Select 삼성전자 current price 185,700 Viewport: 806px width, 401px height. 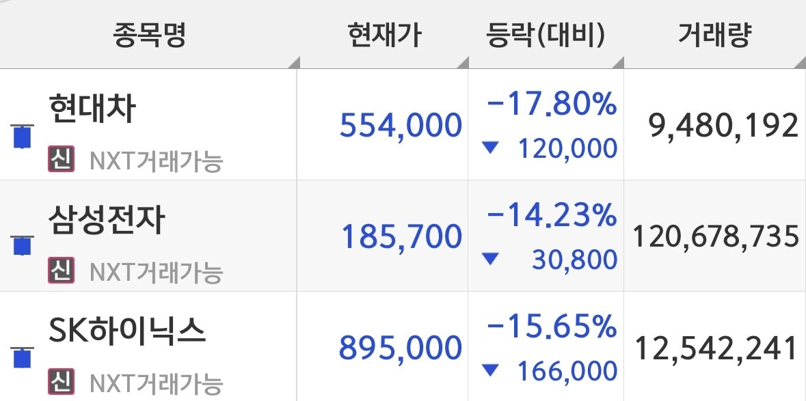[402, 236]
